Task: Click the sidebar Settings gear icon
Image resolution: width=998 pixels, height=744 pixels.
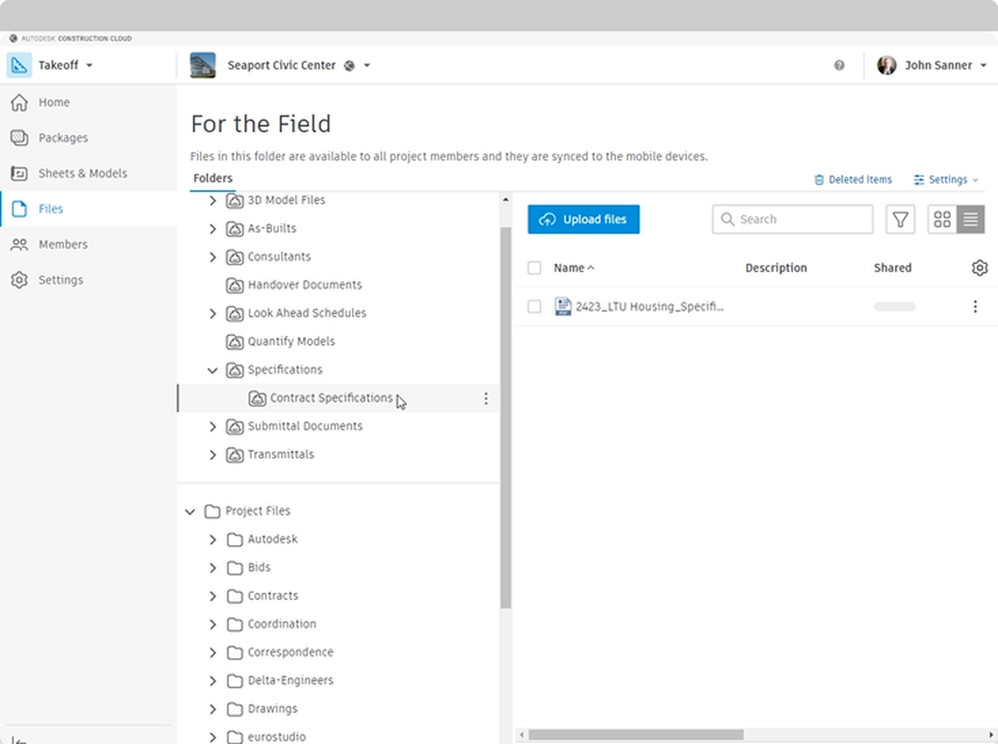Action: click(x=19, y=280)
